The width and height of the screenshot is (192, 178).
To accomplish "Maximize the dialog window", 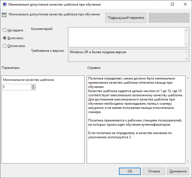I will (172, 4).
